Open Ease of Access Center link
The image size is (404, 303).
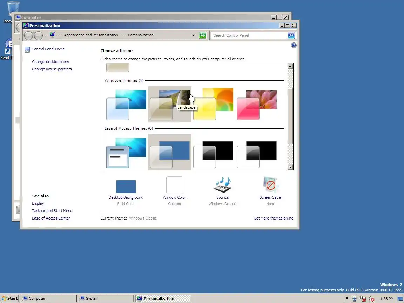pyautogui.click(x=51, y=218)
